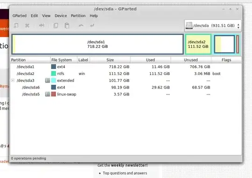Select the /dev/sda2 block in disk map
This screenshot has height=178, width=252.
(x=198, y=44)
